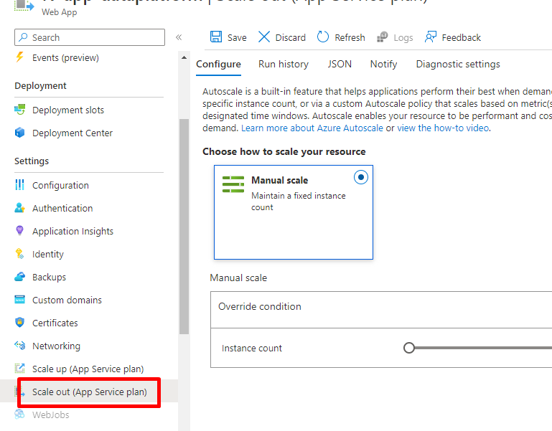Open Learn more about Azure Autoscale link
This screenshot has height=431, width=552.
pos(312,128)
